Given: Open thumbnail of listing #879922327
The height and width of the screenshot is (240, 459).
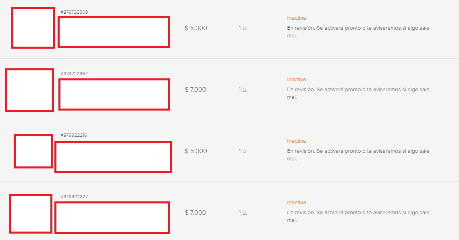Looking at the screenshot, I should [x=31, y=214].
